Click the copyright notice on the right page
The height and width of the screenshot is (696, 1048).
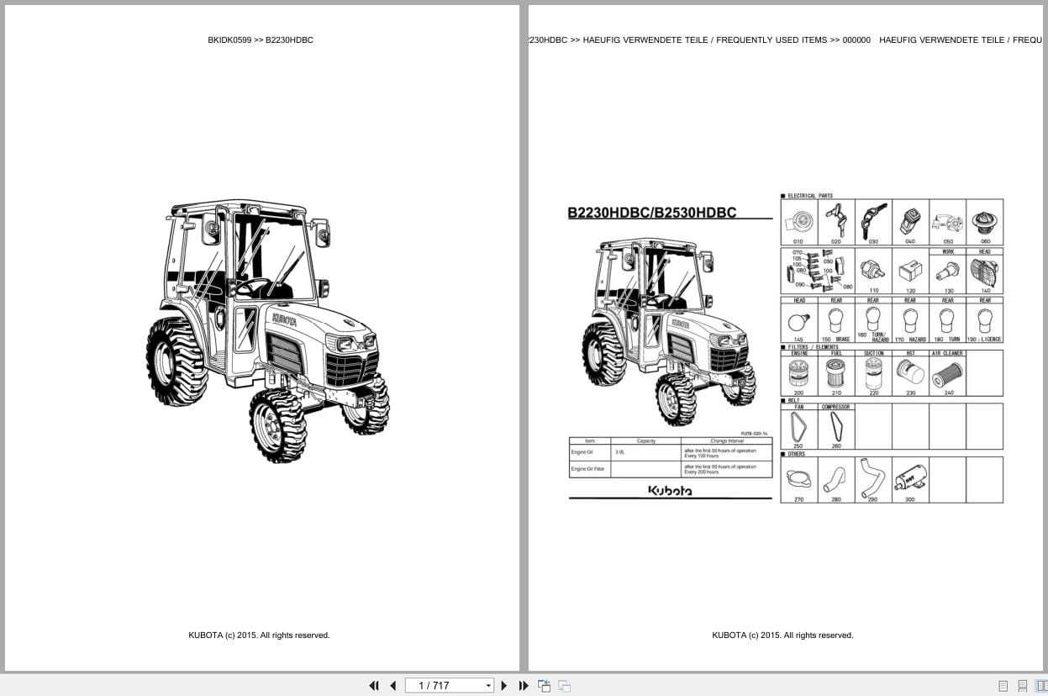(x=782, y=635)
